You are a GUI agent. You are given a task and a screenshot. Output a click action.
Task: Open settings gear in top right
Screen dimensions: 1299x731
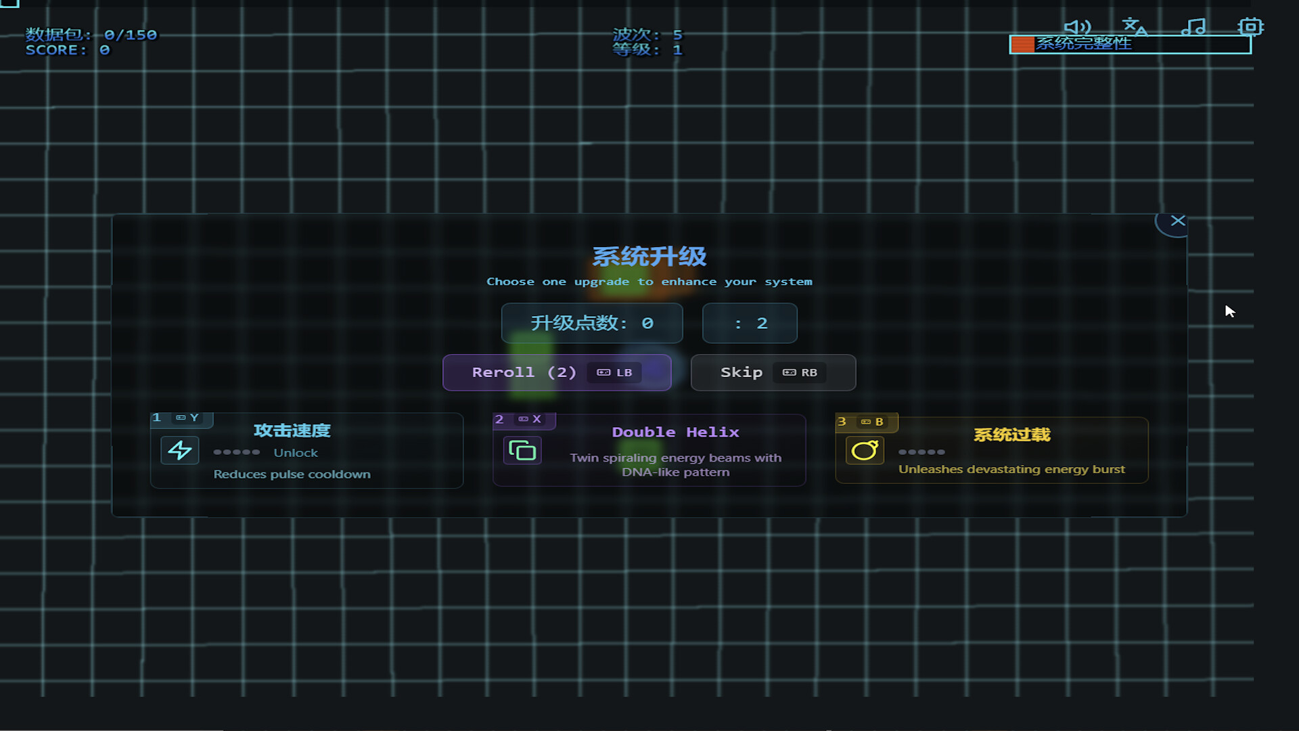(1250, 27)
